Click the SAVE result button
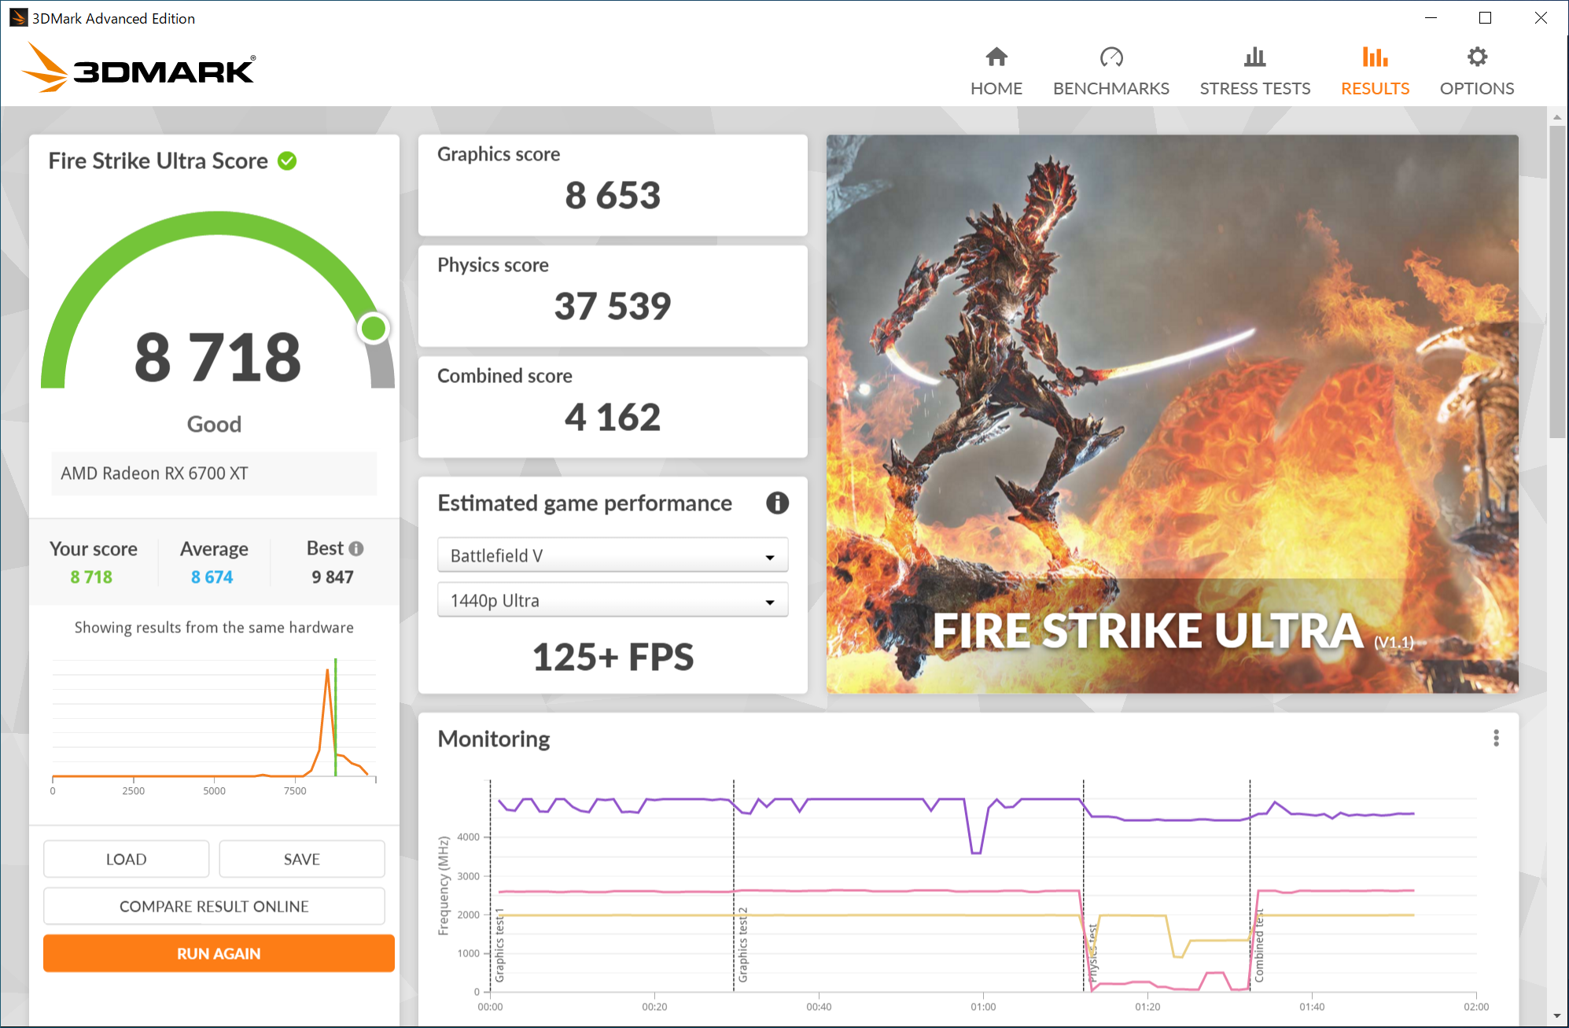Viewport: 1569px width, 1028px height. pyautogui.click(x=301, y=859)
